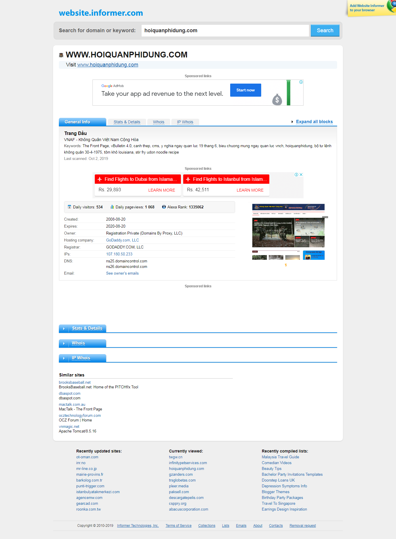Click the Dubai flight airplane icon
Screen dimensions: 396x539
[100, 179]
